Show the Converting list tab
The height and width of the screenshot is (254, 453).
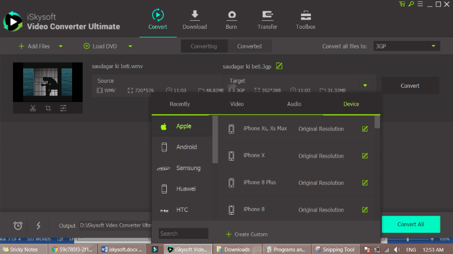pos(204,46)
